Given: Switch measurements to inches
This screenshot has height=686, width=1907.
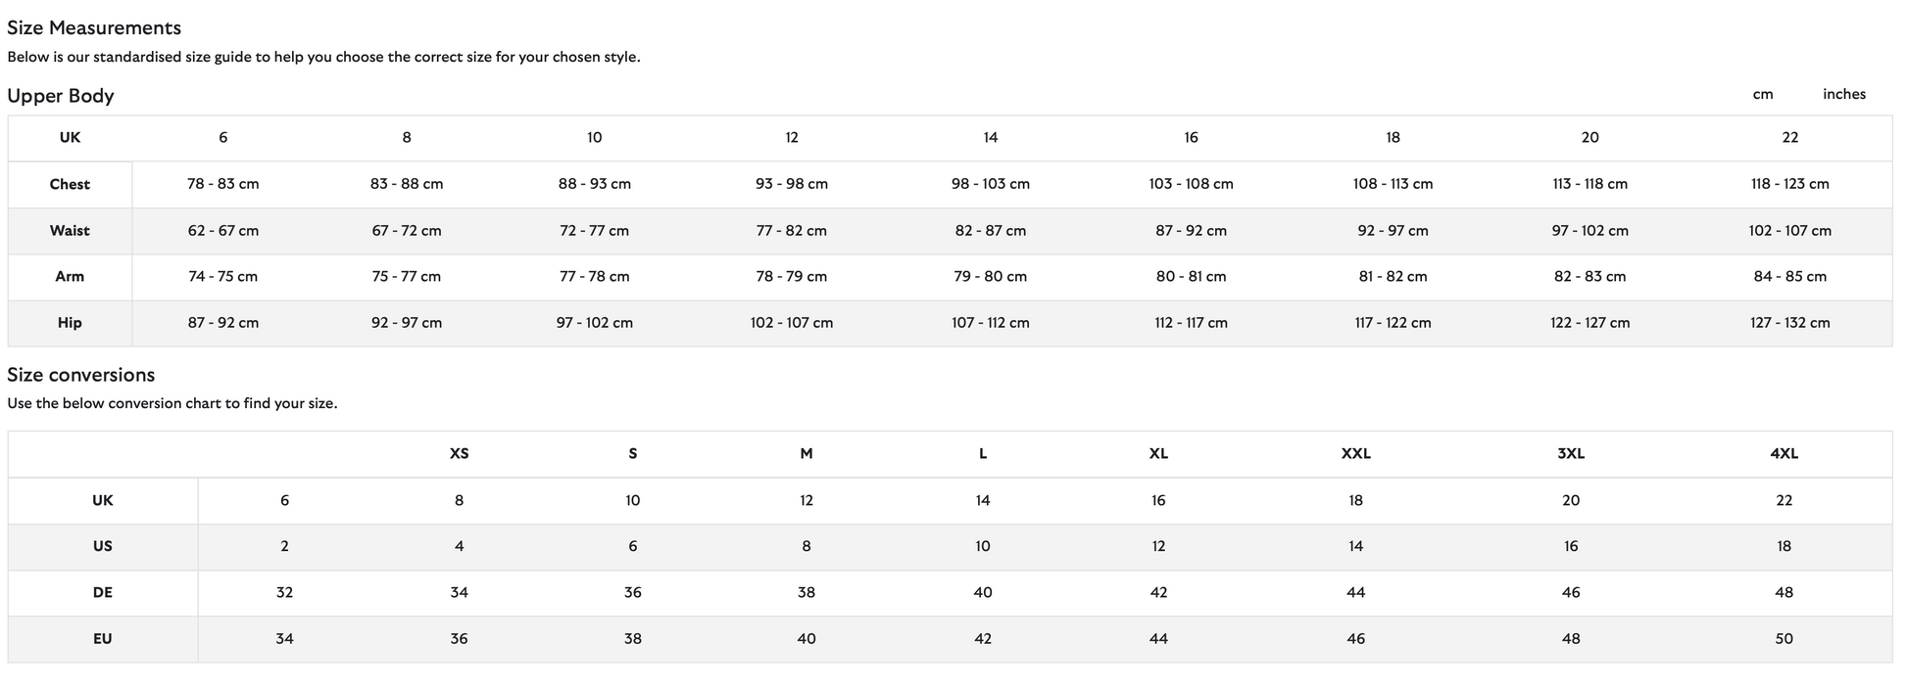Looking at the screenshot, I should (1843, 94).
